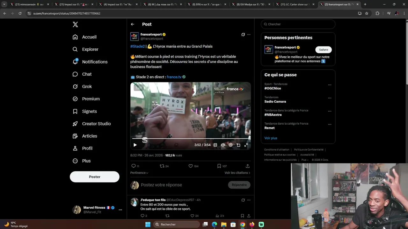This screenshot has height=229, width=408.
Task: Reply to J'eduque ton fils comment
Action: click(x=144, y=216)
